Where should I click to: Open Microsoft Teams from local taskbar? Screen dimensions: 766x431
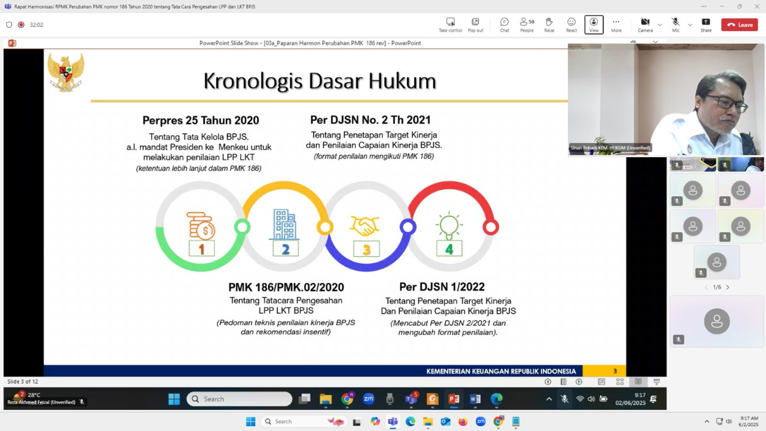(x=393, y=421)
